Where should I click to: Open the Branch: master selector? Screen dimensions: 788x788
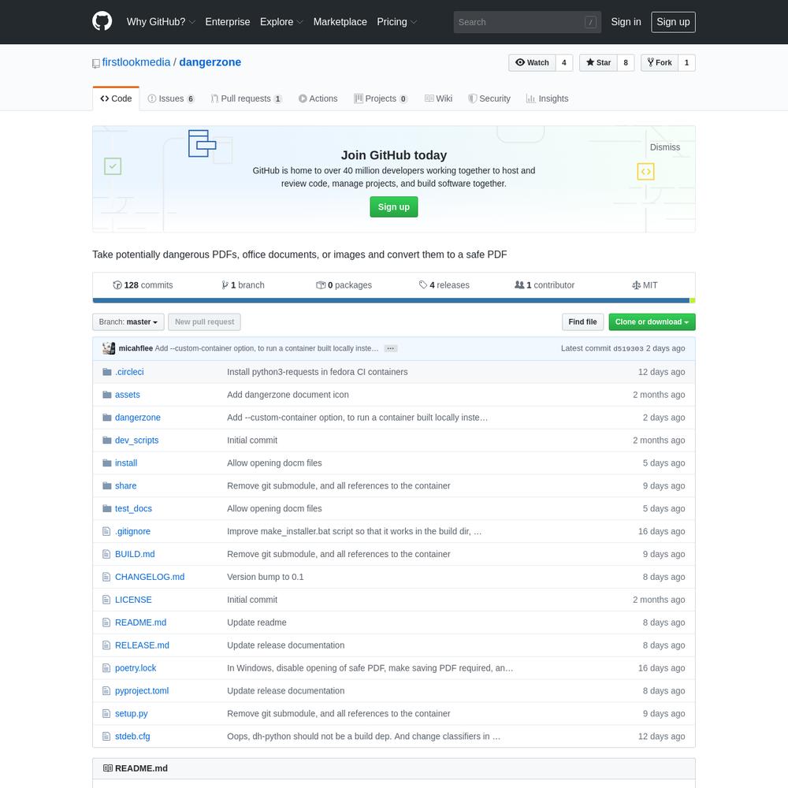128,322
